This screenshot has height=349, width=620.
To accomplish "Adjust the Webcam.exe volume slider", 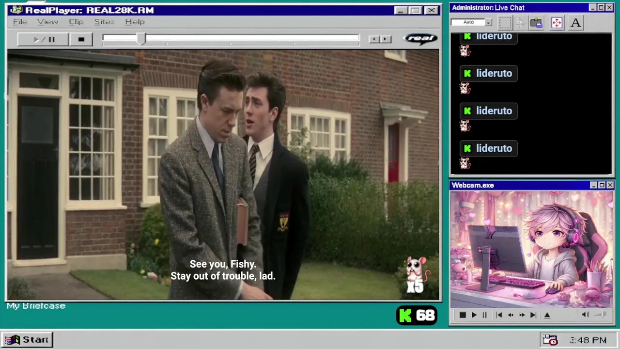I will 600,315.
